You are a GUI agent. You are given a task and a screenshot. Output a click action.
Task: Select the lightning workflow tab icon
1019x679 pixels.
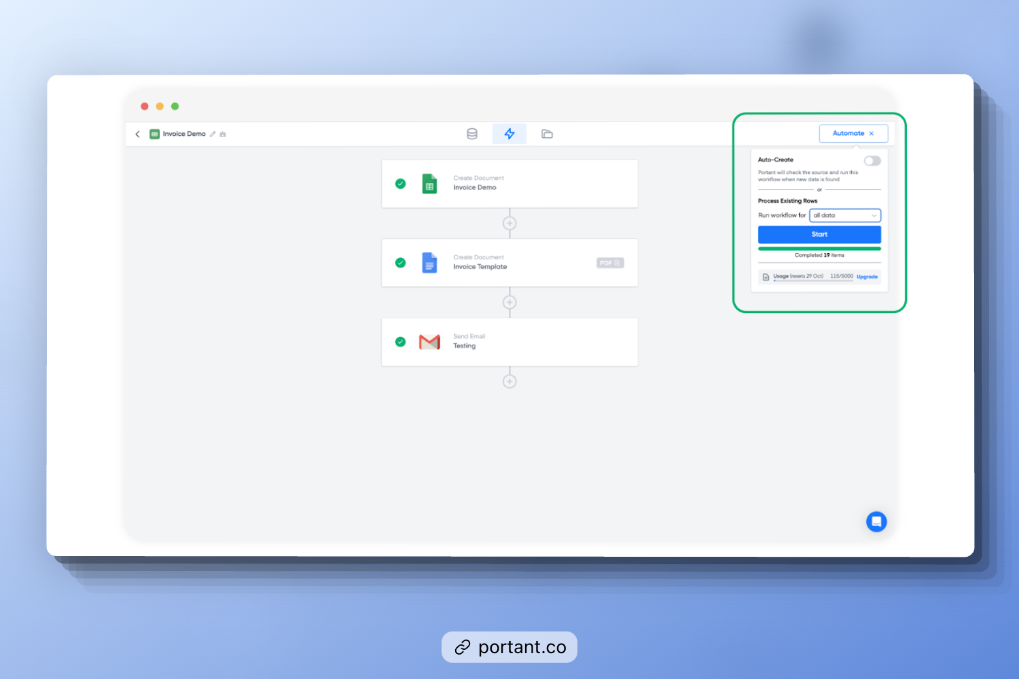[509, 133]
